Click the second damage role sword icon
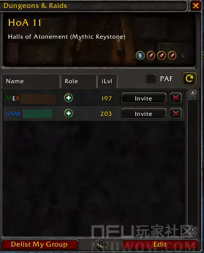This screenshot has width=204, height=253. (x=162, y=55)
